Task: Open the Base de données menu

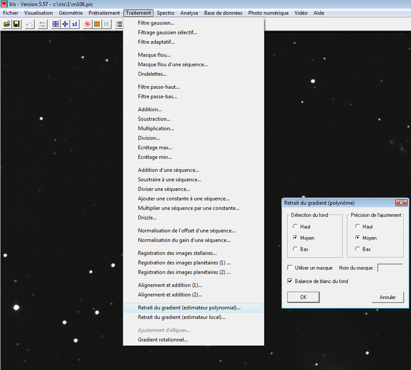Action: 223,13
